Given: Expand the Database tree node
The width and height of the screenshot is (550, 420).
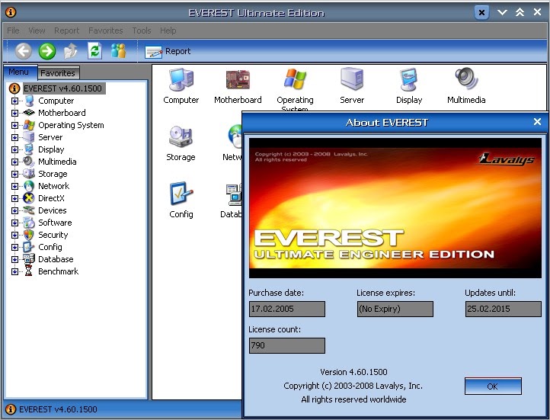Looking at the screenshot, I should (x=14, y=260).
